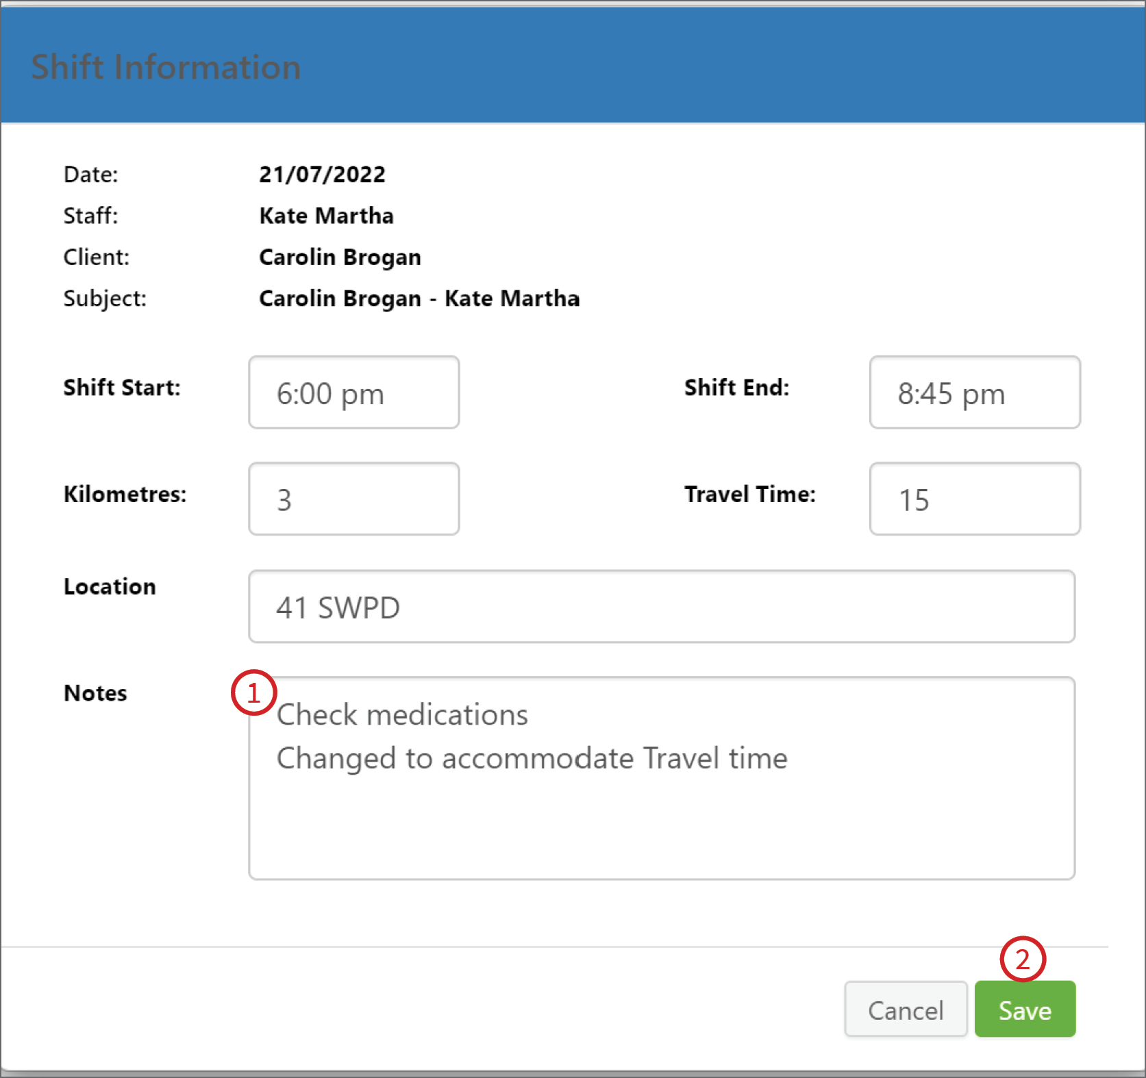Click the Staff name Kate Martha
This screenshot has height=1078, width=1146.
(325, 216)
